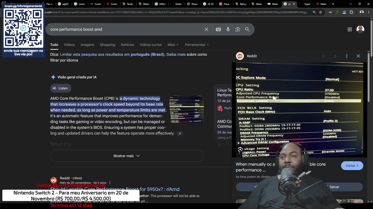Visit the Reddit page via Visitar button
373x209 pixels.
[x=352, y=166]
